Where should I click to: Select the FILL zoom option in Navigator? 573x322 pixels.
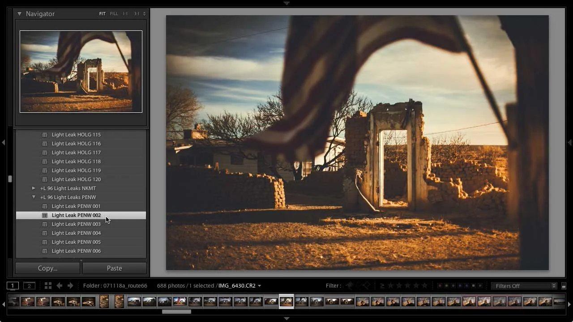(114, 14)
